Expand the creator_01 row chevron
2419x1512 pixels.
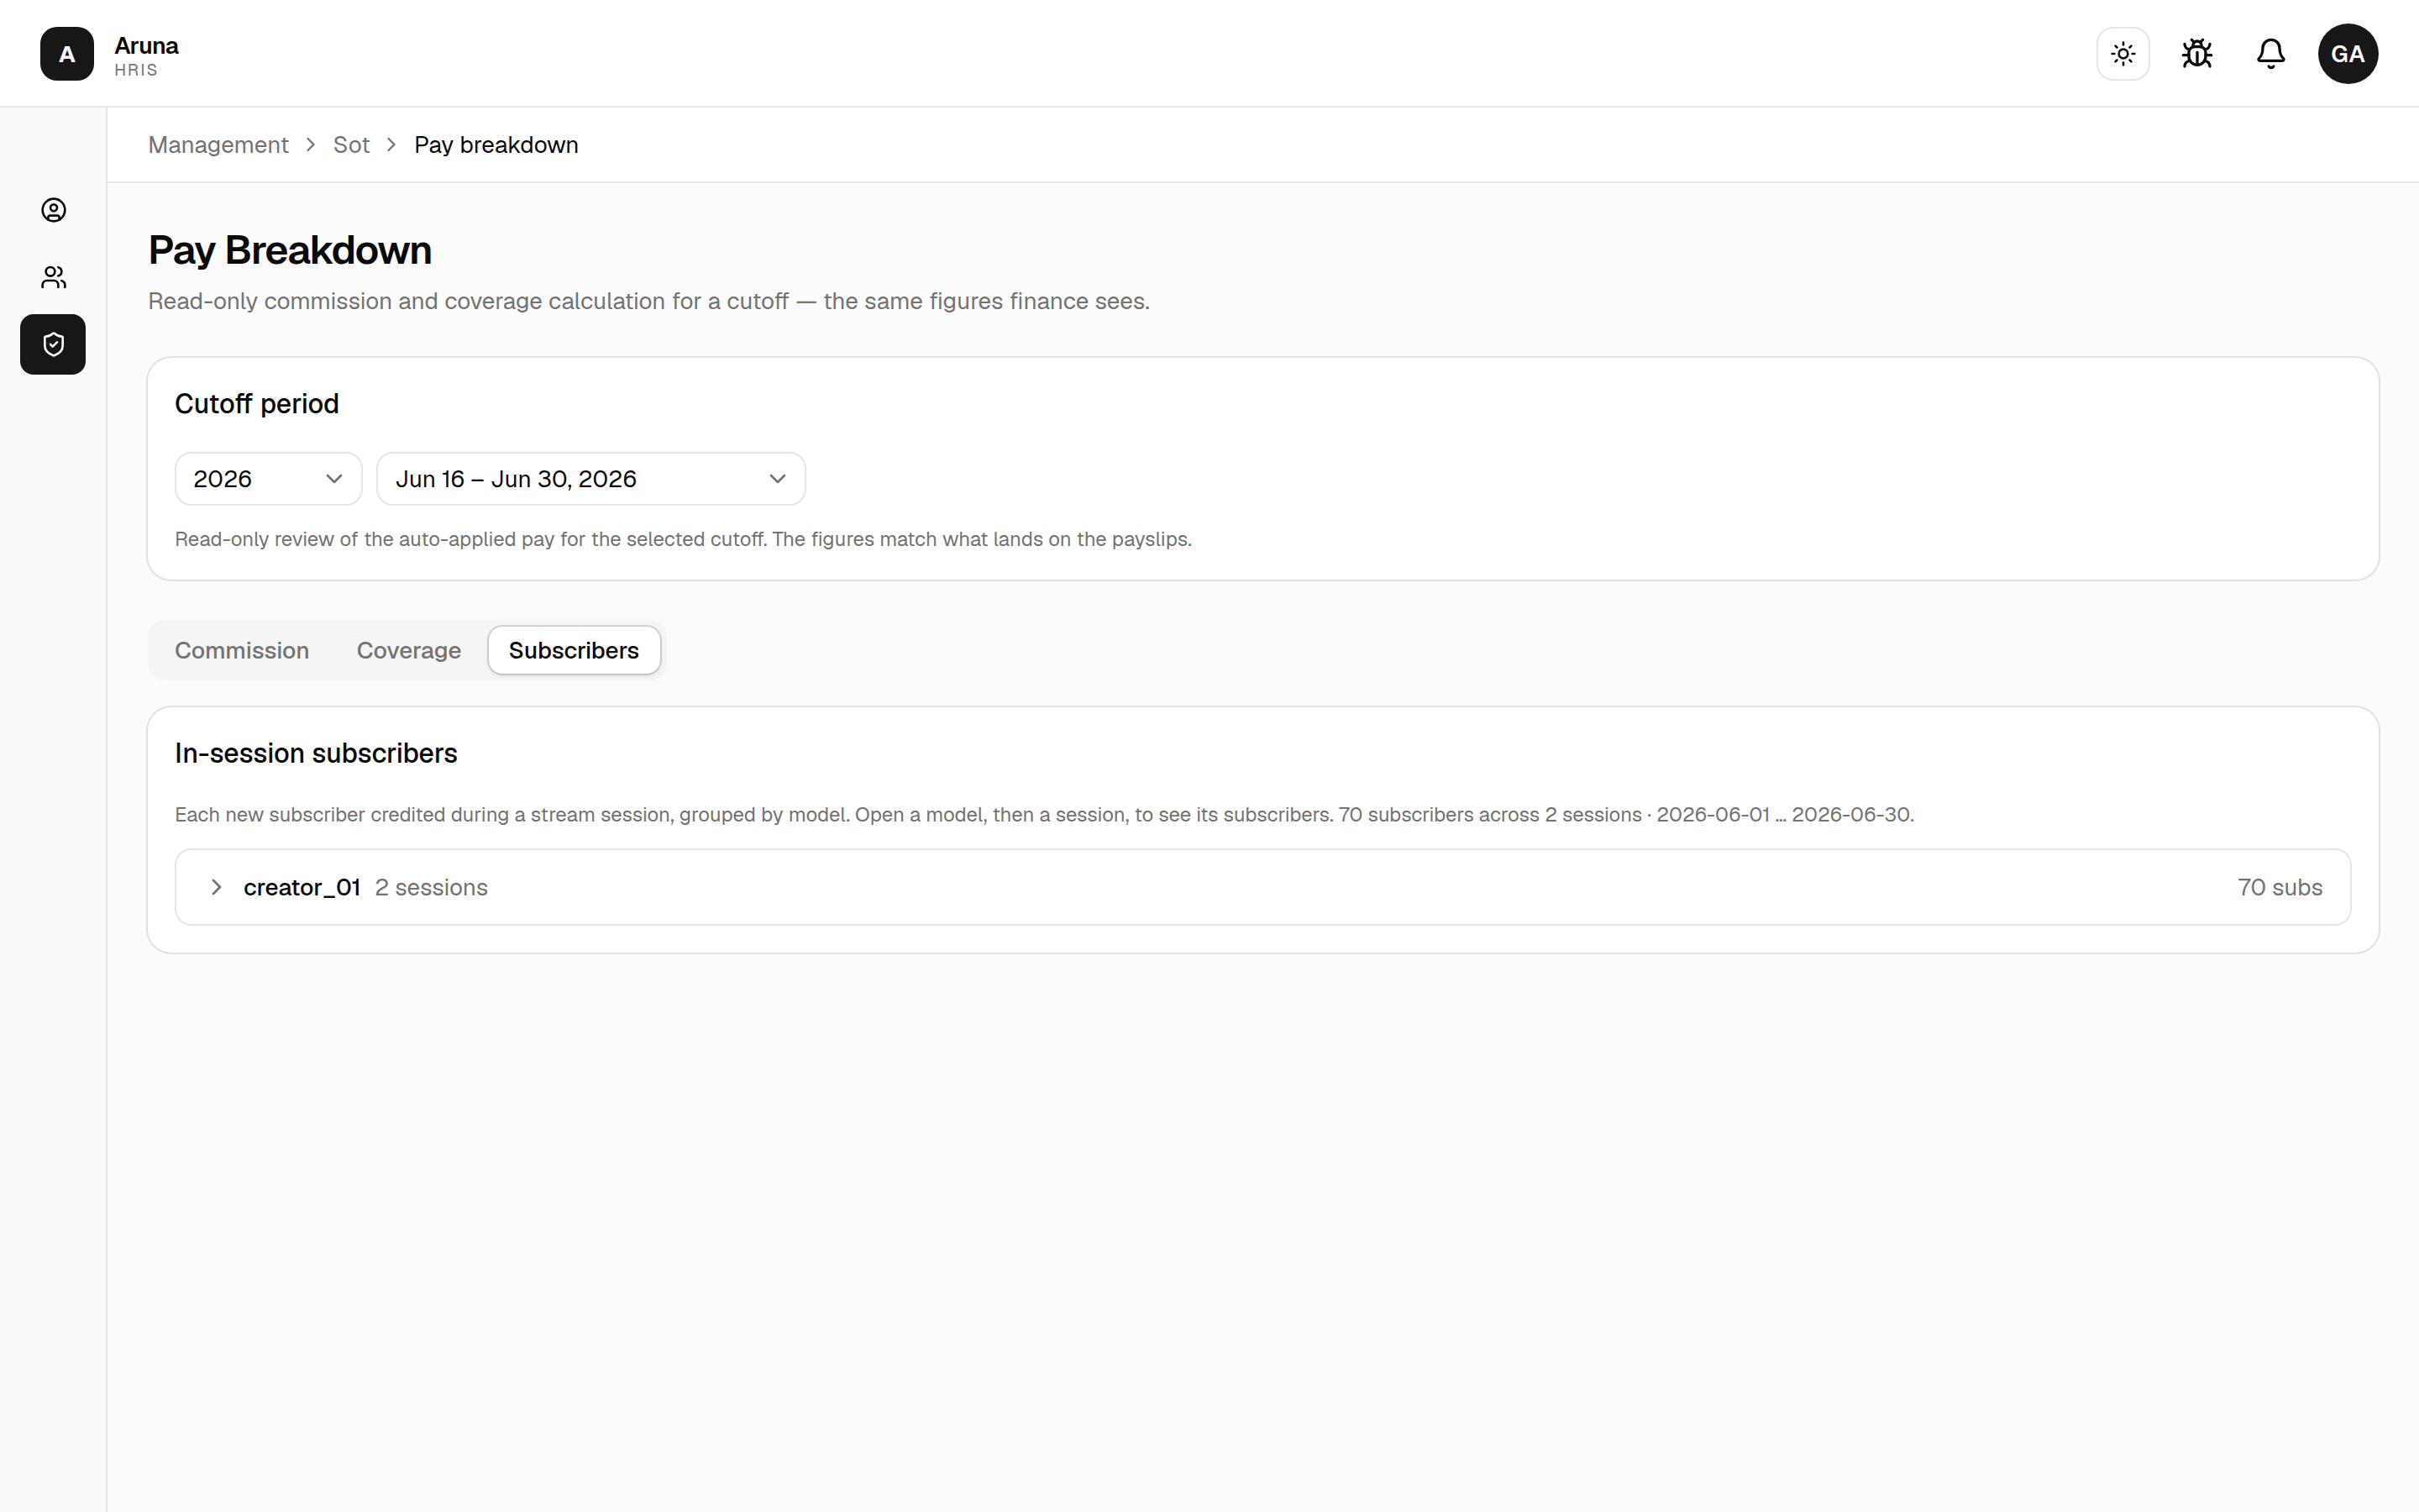[x=216, y=887]
